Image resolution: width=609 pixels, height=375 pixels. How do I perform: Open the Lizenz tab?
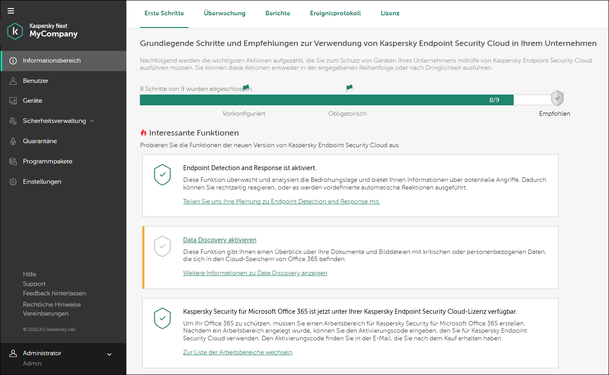tap(390, 14)
